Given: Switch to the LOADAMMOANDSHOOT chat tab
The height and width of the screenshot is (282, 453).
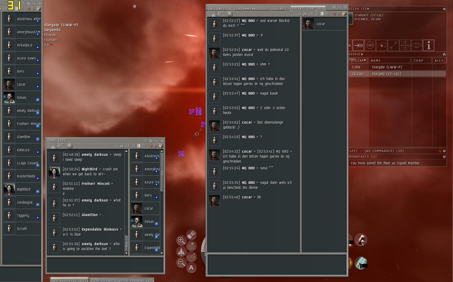Looking at the screenshot, I should click(x=251, y=9).
